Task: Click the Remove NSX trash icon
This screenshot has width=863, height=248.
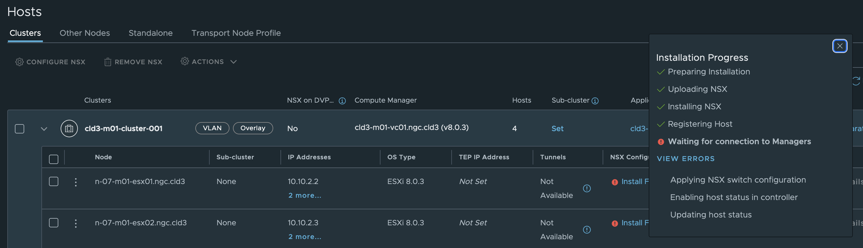Action: pos(108,62)
